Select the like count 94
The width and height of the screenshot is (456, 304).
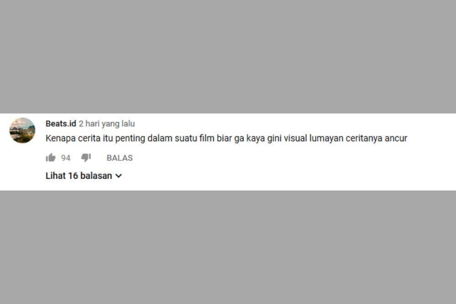66,158
